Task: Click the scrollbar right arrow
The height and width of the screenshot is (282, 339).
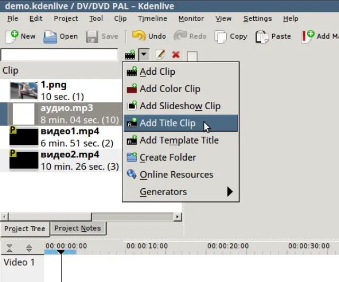Action: coord(177,217)
